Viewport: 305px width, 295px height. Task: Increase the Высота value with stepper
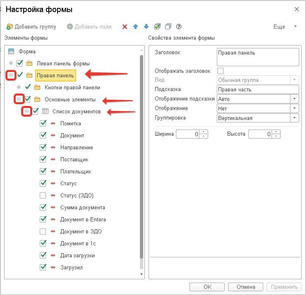click(276, 132)
